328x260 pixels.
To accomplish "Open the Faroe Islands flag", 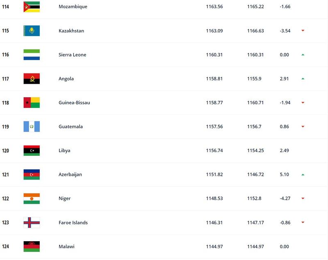I will click(x=32, y=223).
